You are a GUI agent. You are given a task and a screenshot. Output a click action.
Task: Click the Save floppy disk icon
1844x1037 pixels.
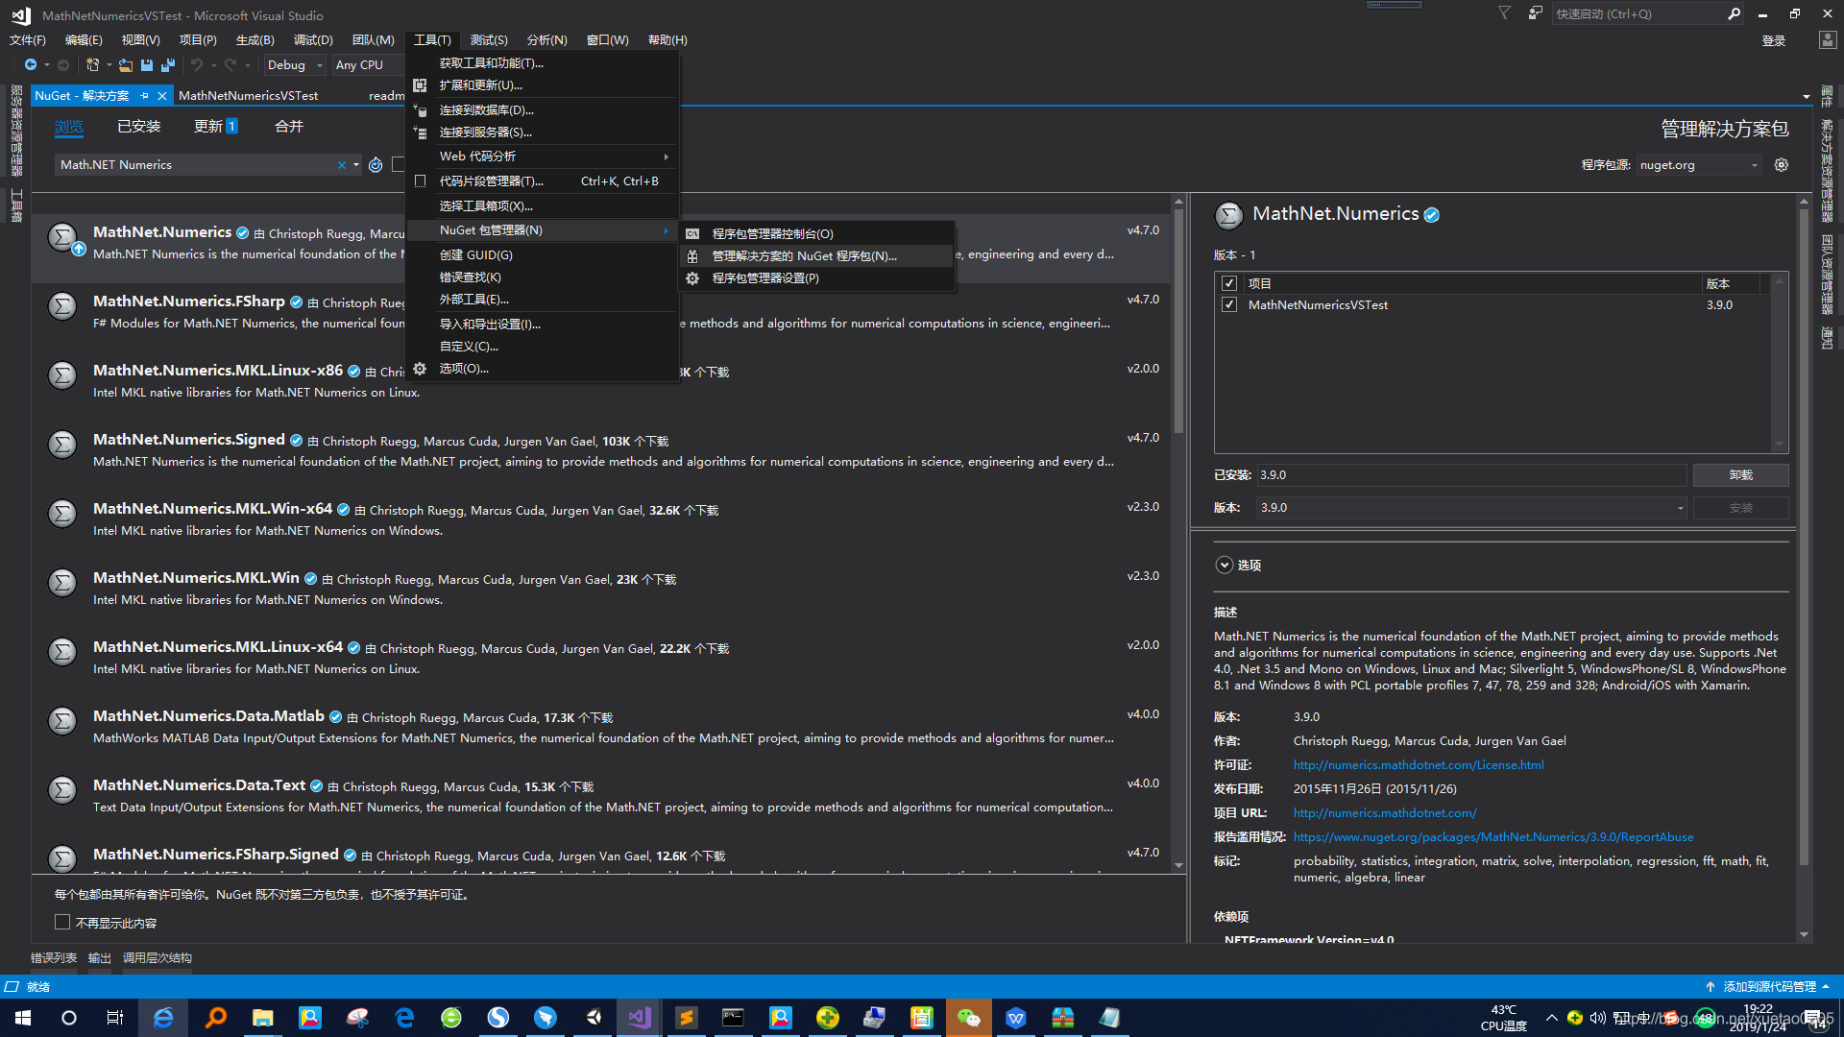[x=147, y=64]
